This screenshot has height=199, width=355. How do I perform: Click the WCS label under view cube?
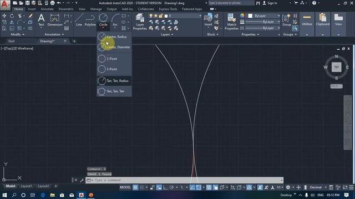point(337,86)
